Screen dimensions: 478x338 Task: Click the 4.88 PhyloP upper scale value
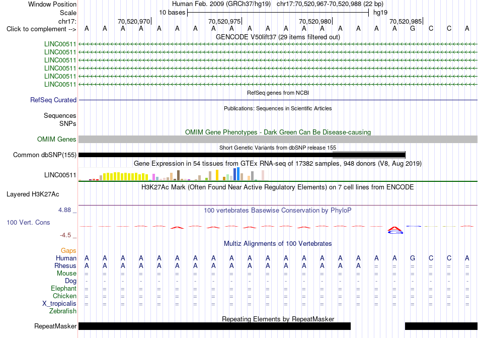(x=64, y=210)
